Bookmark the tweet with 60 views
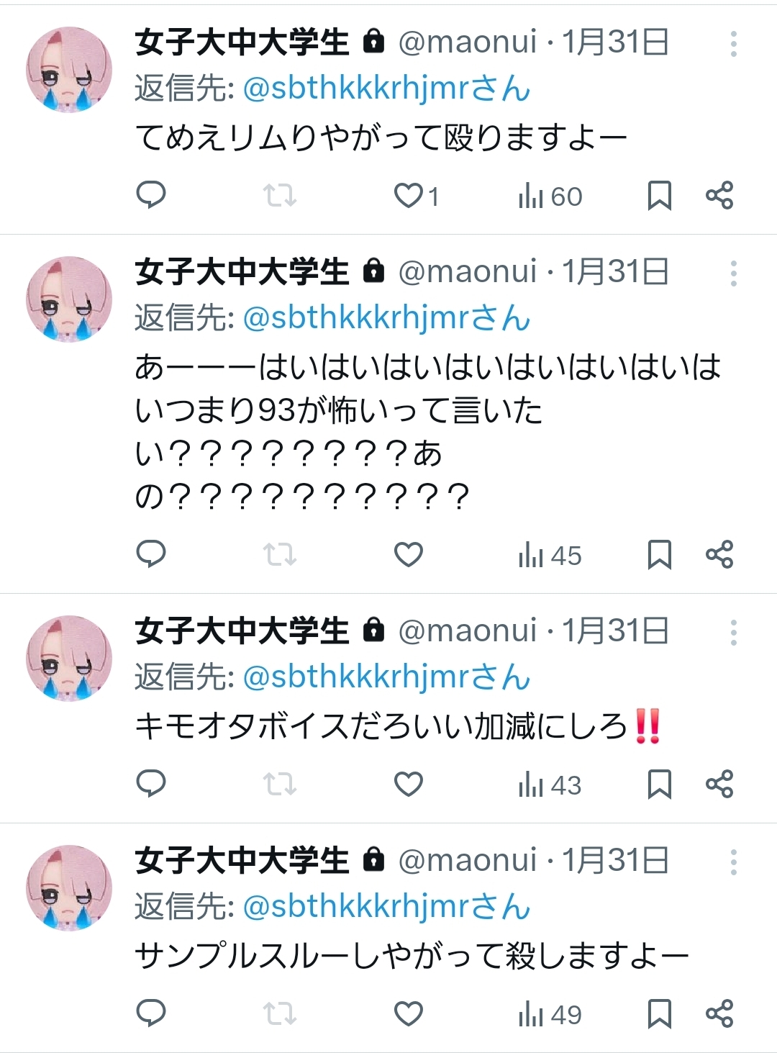The width and height of the screenshot is (777, 1053). (x=659, y=196)
